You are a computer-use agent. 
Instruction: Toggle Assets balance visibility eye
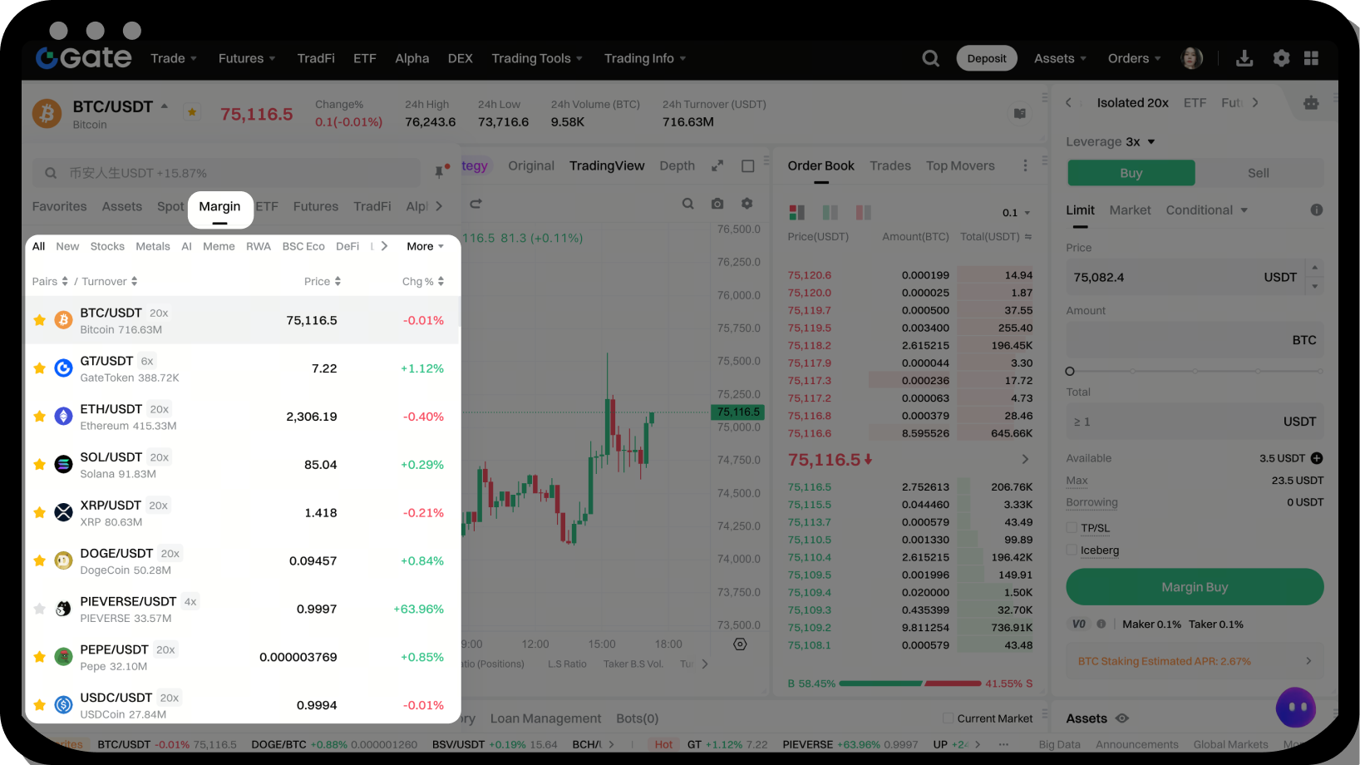click(1121, 718)
